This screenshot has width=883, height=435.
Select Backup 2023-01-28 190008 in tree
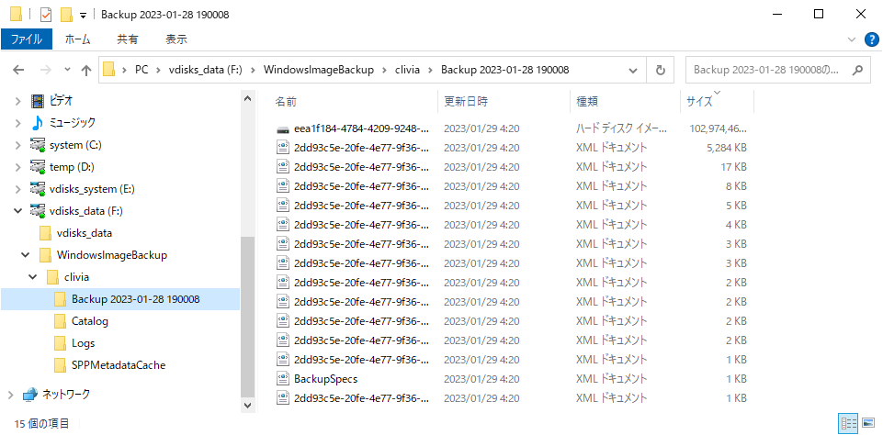coord(135,299)
